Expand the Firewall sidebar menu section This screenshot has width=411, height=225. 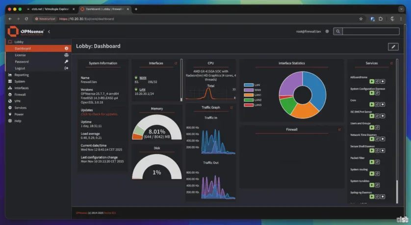pyautogui.click(x=38, y=94)
